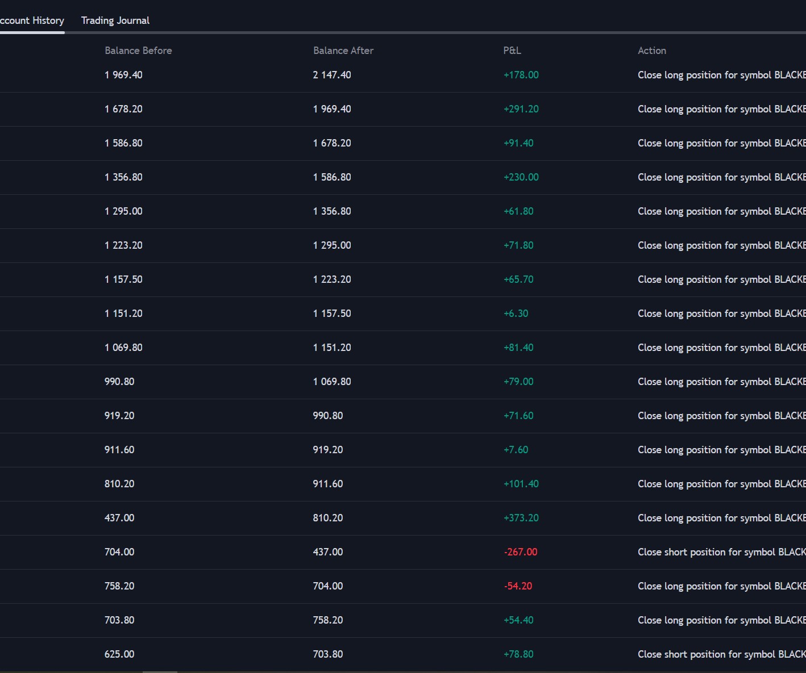Select the -54.20 P&L cell
The height and width of the screenshot is (673, 806).
tap(518, 586)
